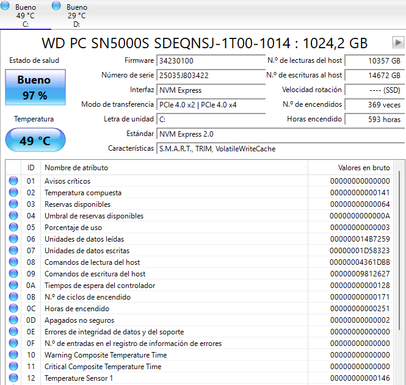Click the status orb for Avisos críticos
406x385 pixels.
point(13,181)
